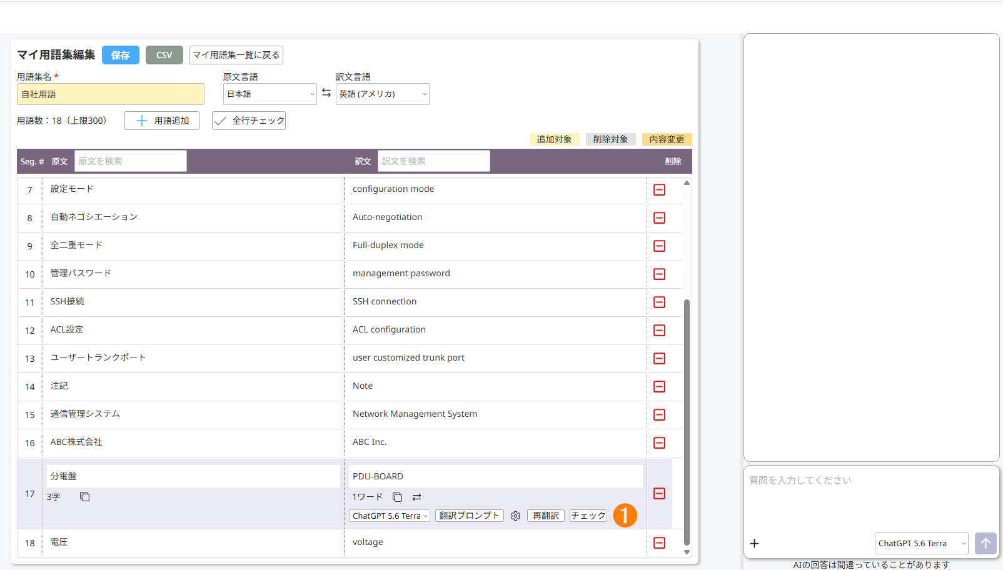
Task: Copy the source text 分電盤
Action: [85, 497]
